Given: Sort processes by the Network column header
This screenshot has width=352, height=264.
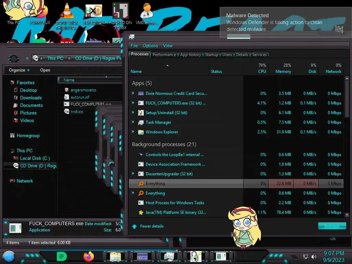Looking at the screenshot, I should [x=331, y=68].
